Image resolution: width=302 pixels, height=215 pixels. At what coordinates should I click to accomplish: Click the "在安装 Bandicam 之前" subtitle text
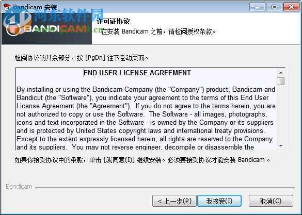coord(158,31)
